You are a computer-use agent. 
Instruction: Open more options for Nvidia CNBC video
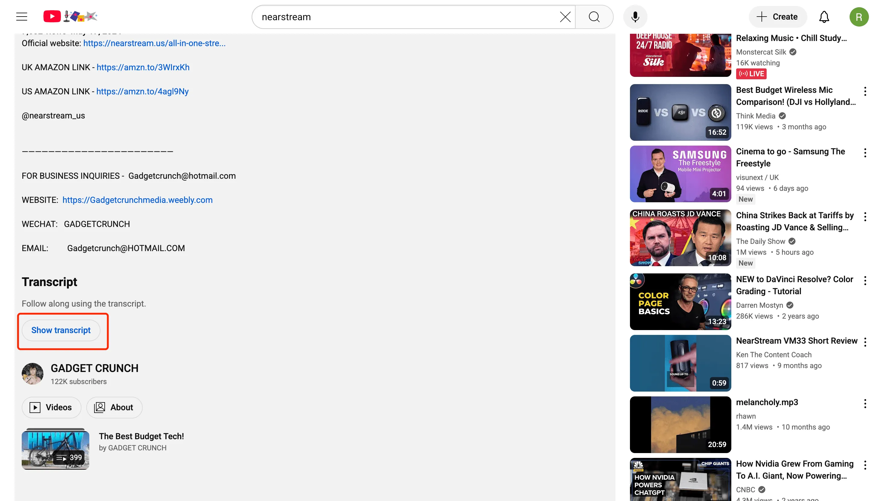(x=865, y=465)
